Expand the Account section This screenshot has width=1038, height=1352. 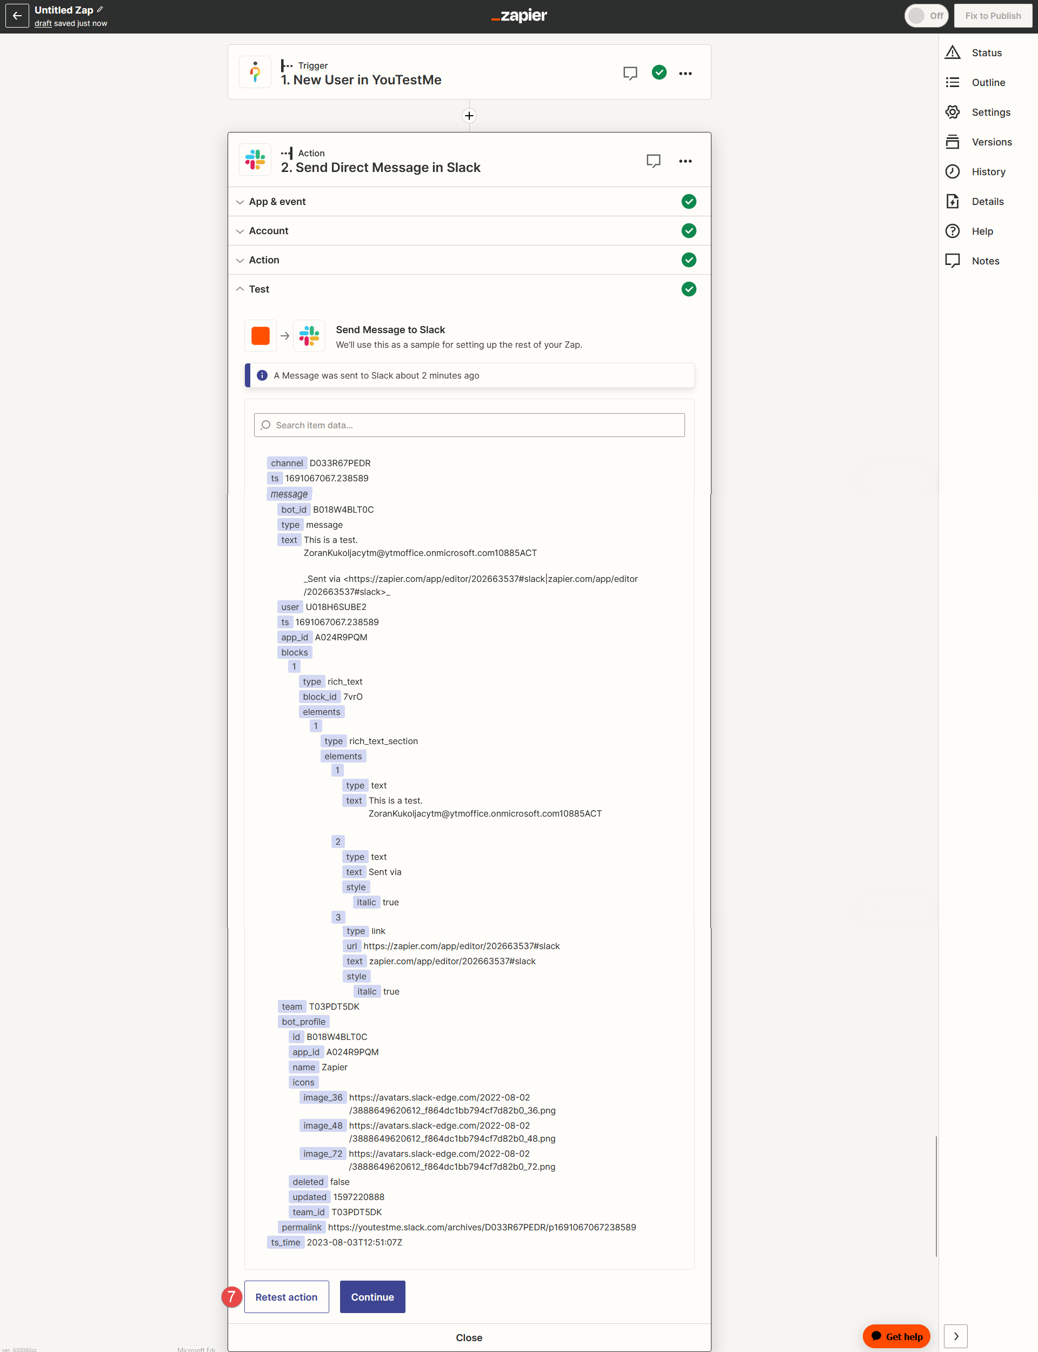469,230
